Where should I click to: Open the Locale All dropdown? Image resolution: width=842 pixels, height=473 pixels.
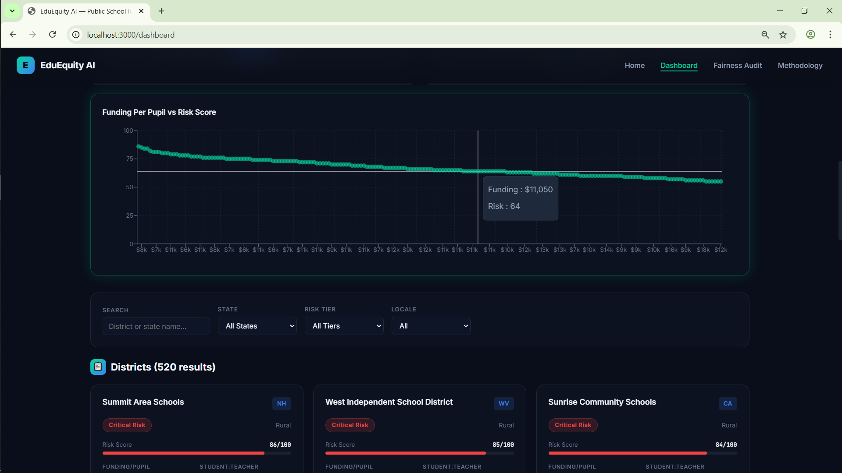pos(431,326)
